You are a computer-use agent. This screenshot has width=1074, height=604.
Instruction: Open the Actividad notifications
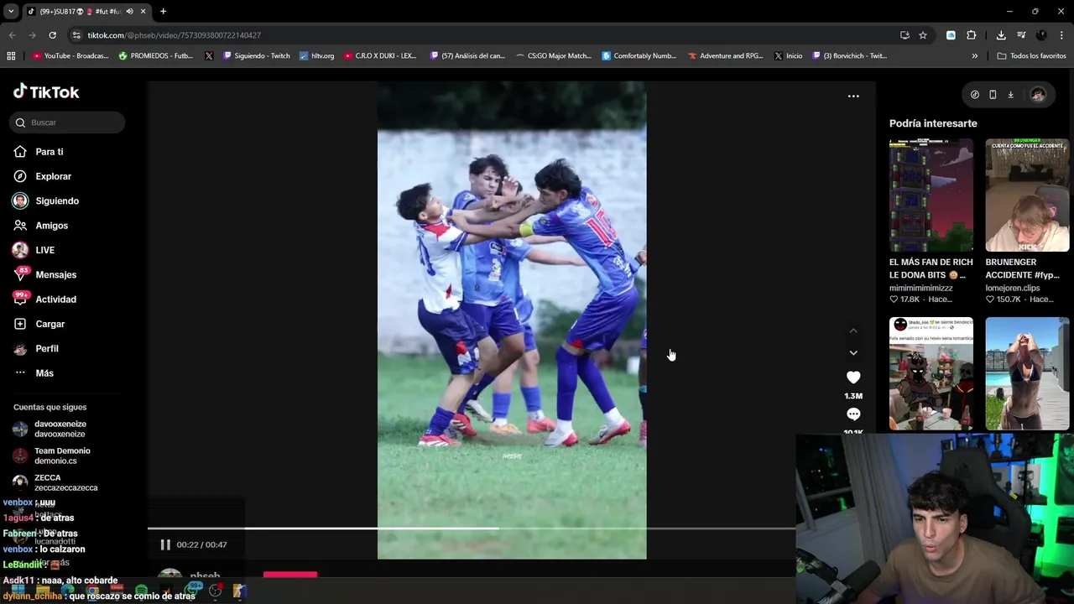click(55, 299)
